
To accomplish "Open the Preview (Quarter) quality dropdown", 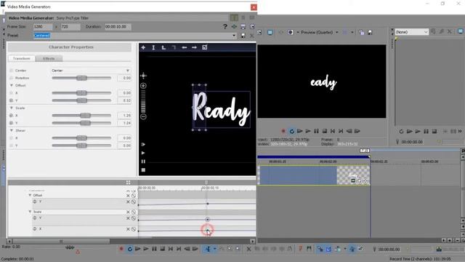I will [337, 32].
